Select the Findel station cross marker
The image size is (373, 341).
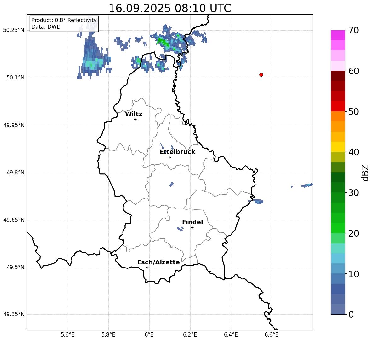(192, 228)
